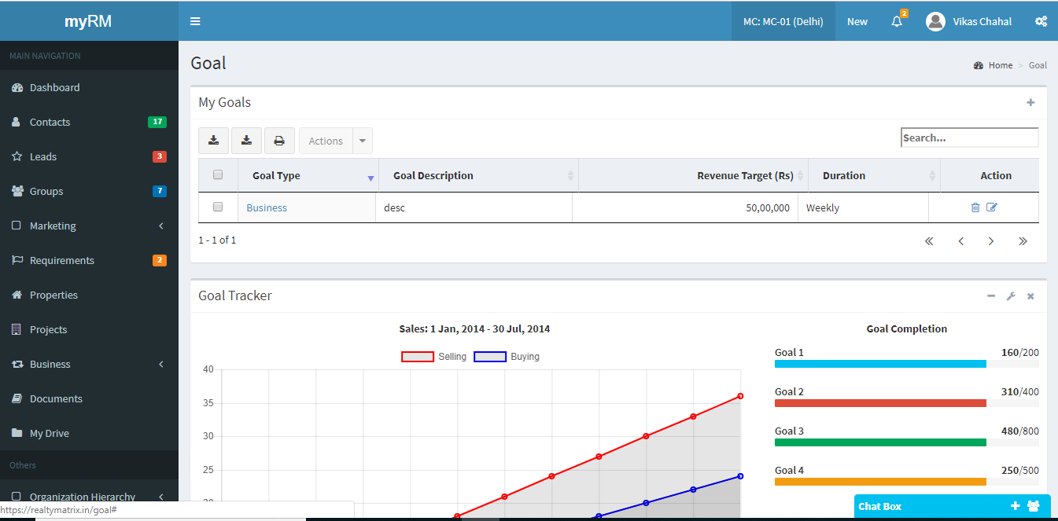Click Home in the breadcrumb
This screenshot has width=1058, height=521.
click(1001, 65)
